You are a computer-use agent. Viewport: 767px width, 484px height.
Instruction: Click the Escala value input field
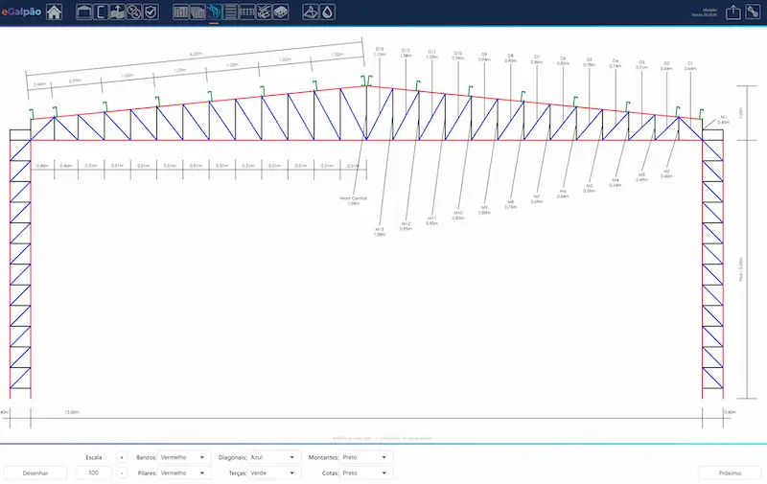[x=93, y=472]
